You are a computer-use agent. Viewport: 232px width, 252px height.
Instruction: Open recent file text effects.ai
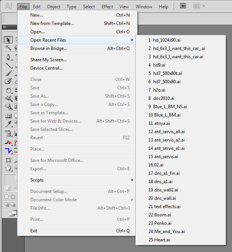pyautogui.click(x=181, y=207)
